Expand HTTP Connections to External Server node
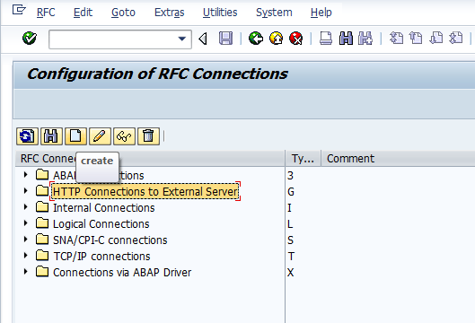Screen dimensions: 475x323 tap(26, 191)
